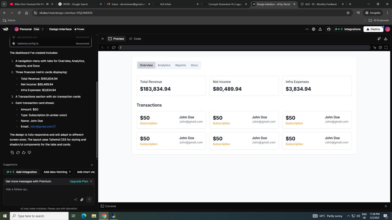Open project settings gear icon

pyautogui.click(x=314, y=29)
